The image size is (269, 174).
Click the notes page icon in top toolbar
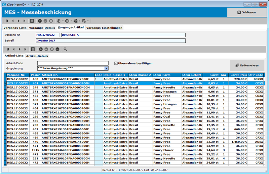click(32, 21)
